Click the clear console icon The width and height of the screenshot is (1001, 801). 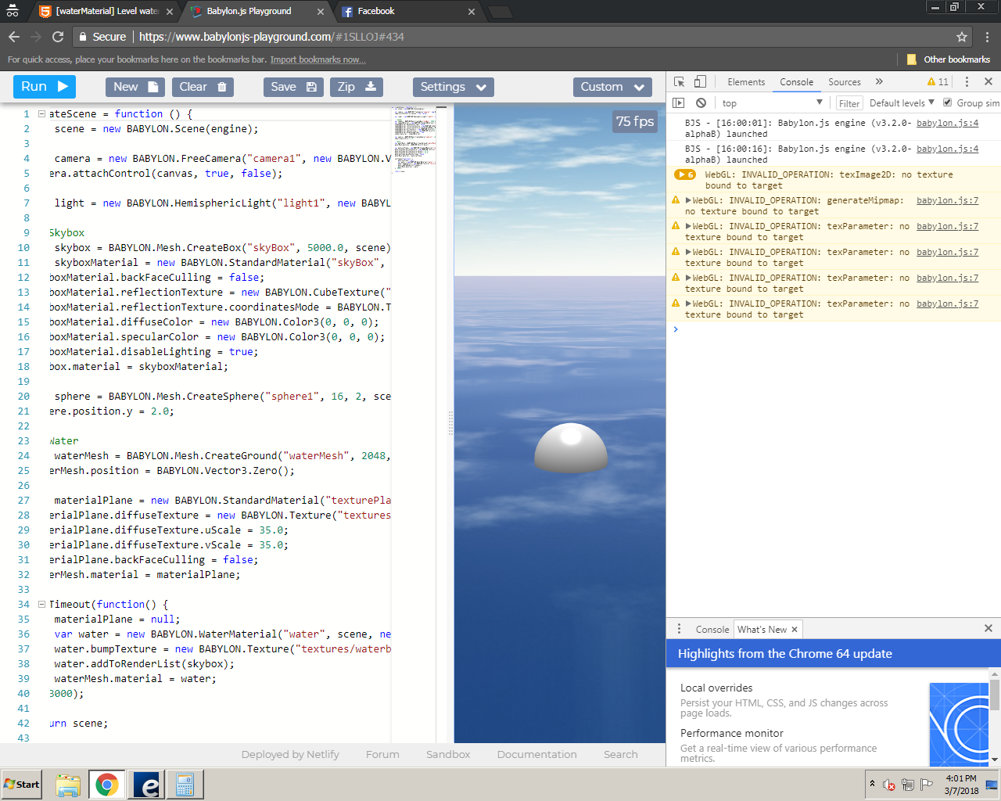(x=701, y=103)
